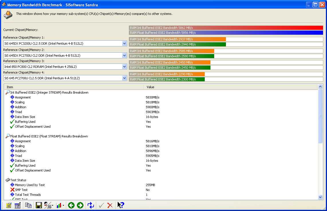Click the table-with-pencil icon
The image size is (327, 211).
pos(18,205)
